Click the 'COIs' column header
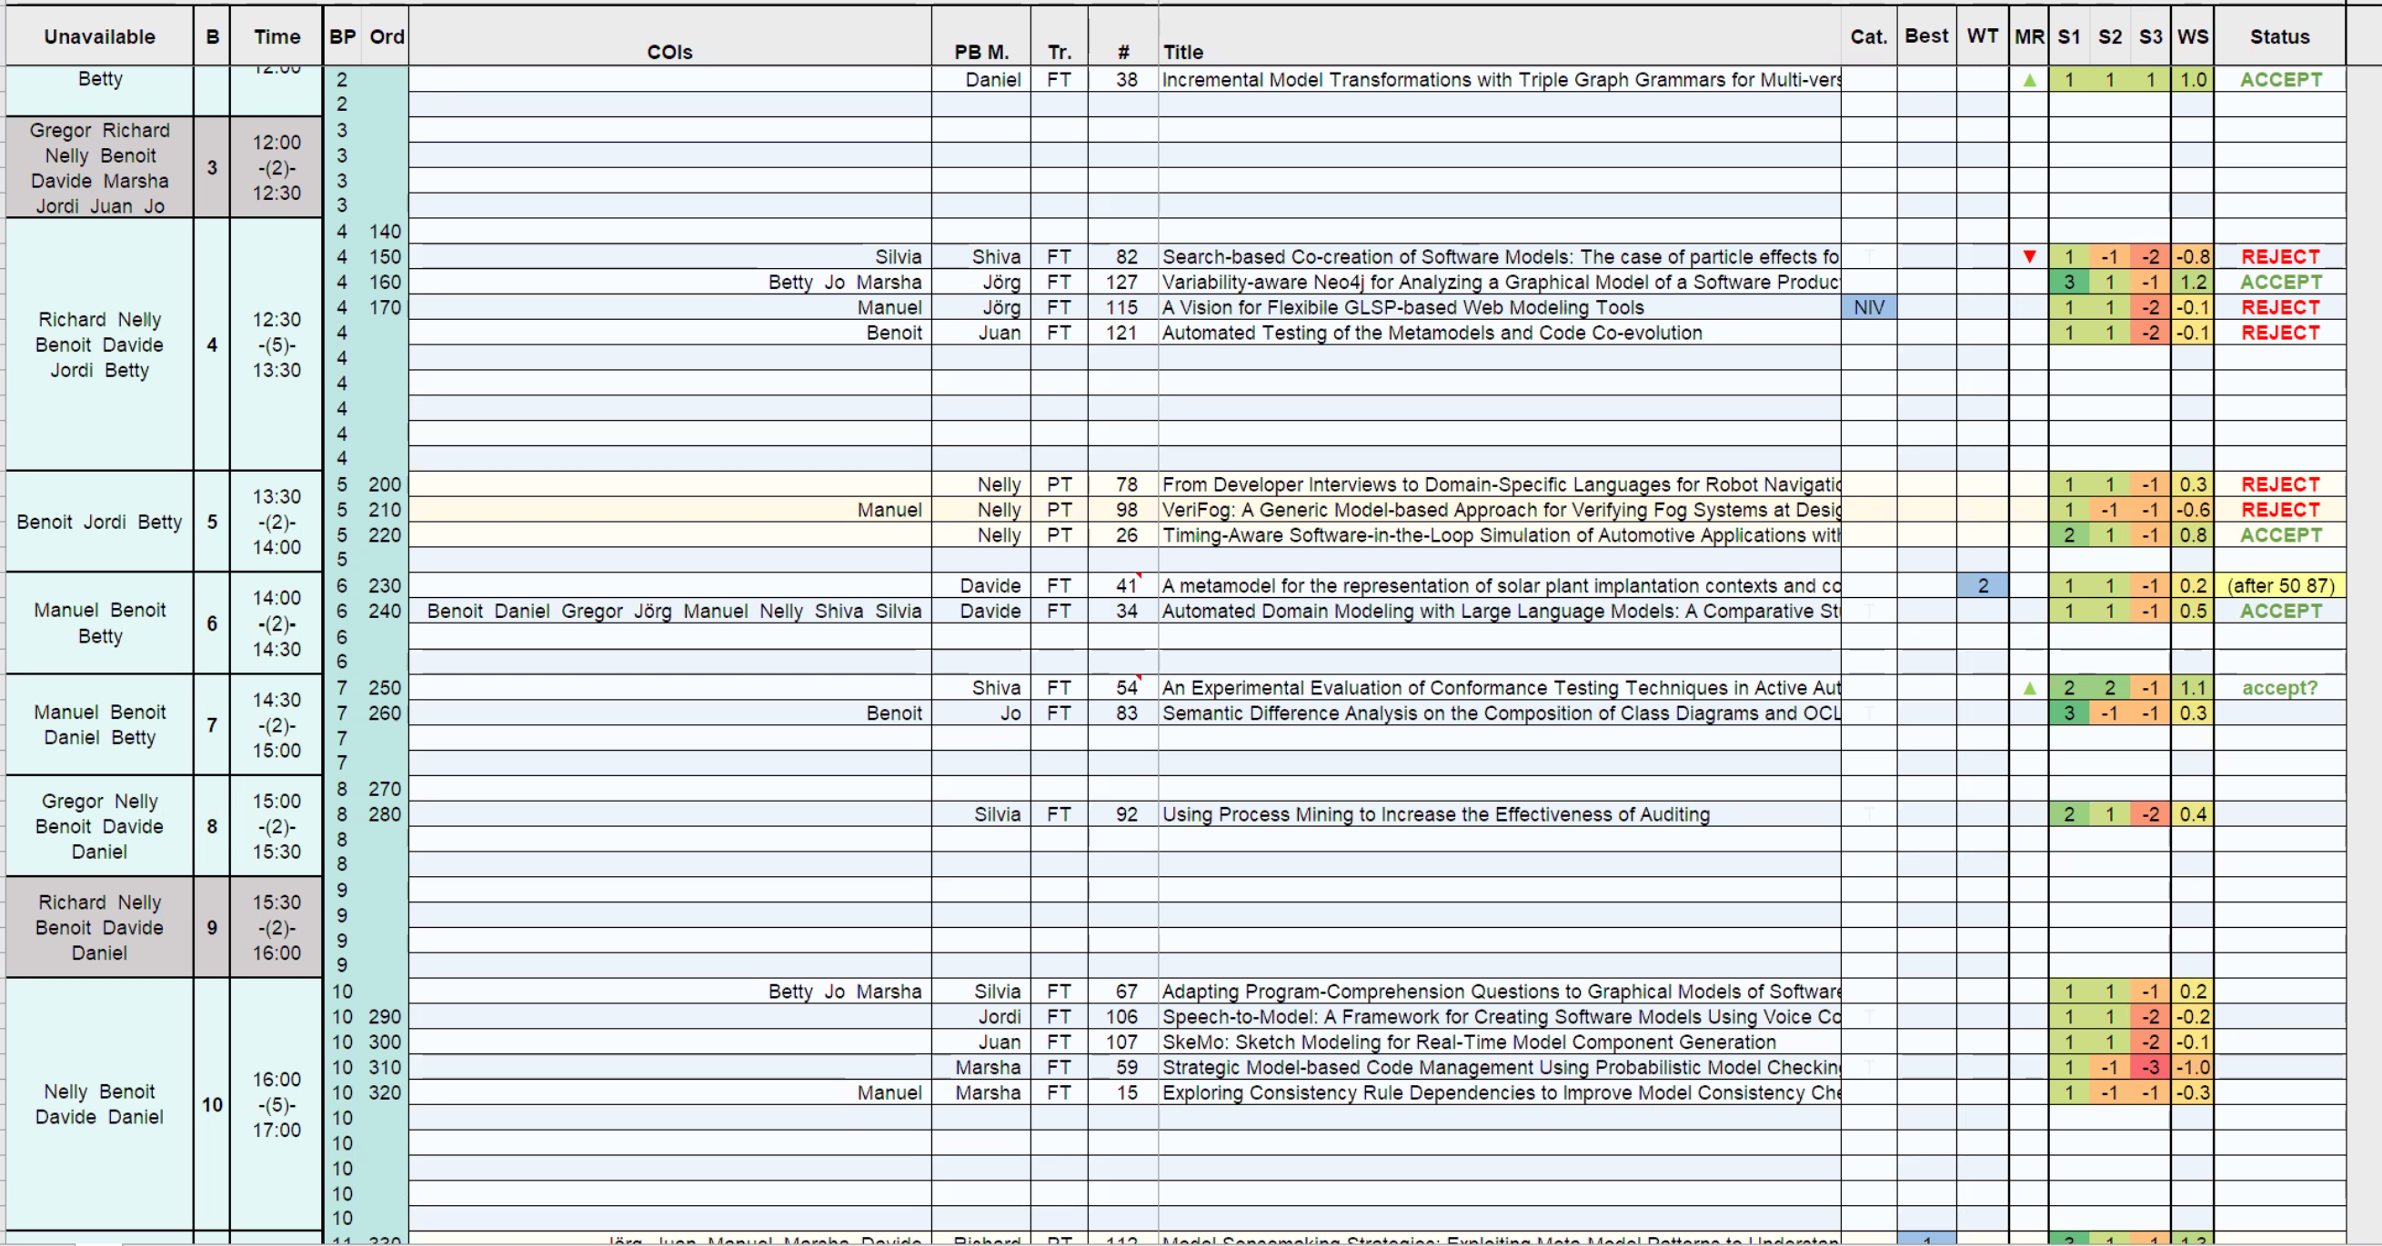 coord(669,52)
